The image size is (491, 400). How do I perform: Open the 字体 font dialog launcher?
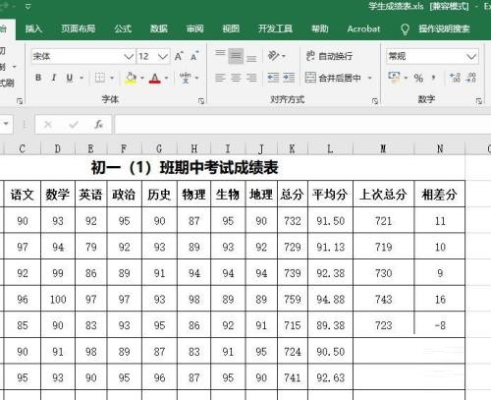point(201,101)
